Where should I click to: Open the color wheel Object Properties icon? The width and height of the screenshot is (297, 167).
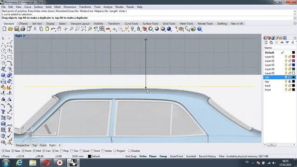[x=150, y=29]
